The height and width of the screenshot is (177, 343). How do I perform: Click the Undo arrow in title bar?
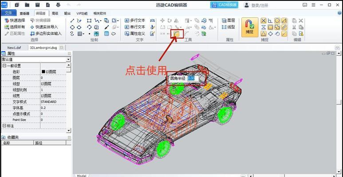[x=69, y=5]
